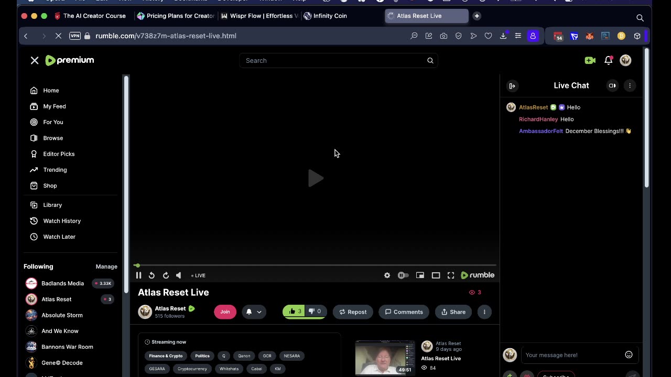Open the Comments section

pos(404,312)
